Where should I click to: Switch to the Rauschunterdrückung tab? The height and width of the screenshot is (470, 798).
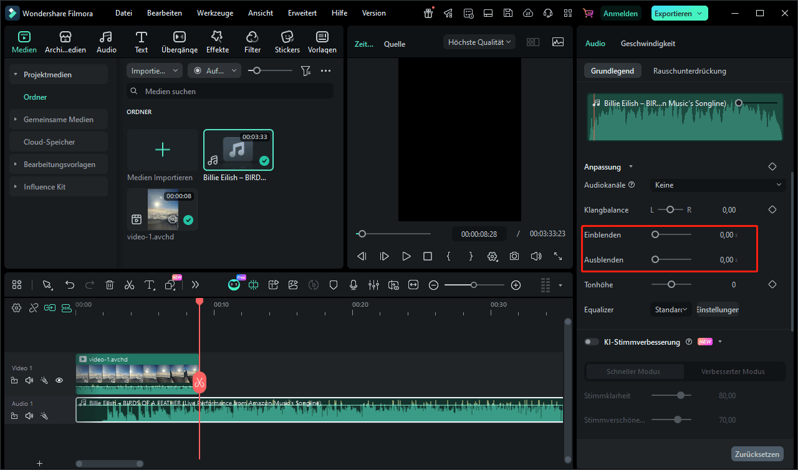pos(690,71)
